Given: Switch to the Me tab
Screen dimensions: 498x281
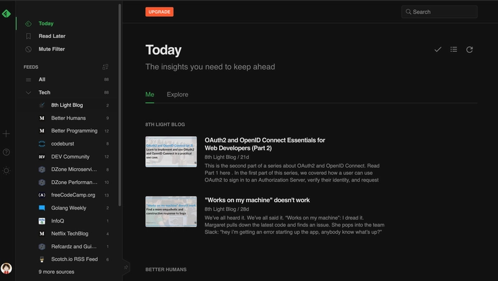Looking at the screenshot, I should pos(149,94).
